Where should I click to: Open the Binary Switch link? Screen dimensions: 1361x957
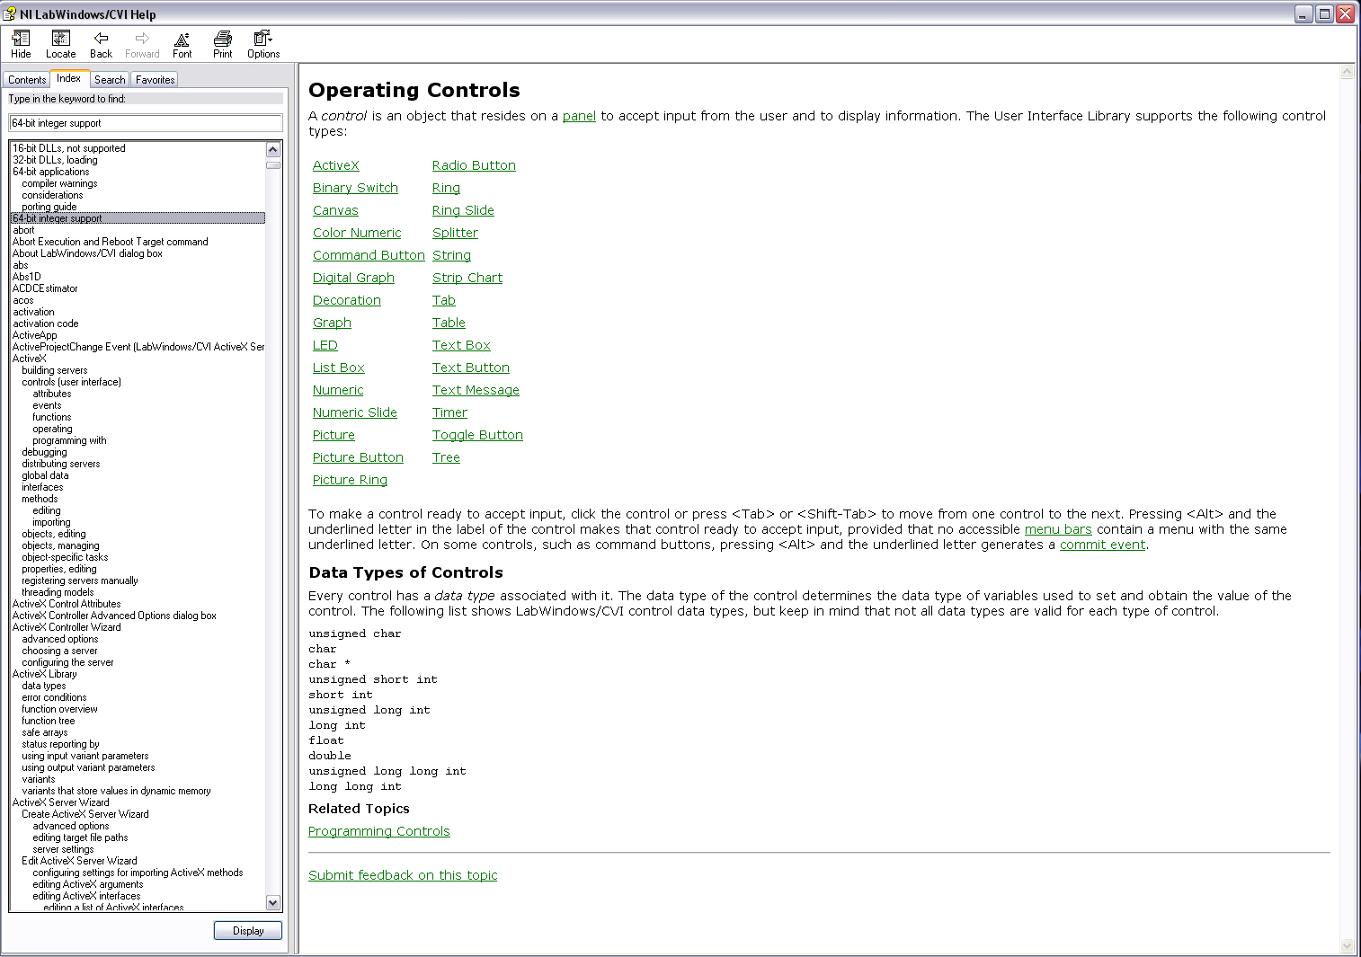355,188
